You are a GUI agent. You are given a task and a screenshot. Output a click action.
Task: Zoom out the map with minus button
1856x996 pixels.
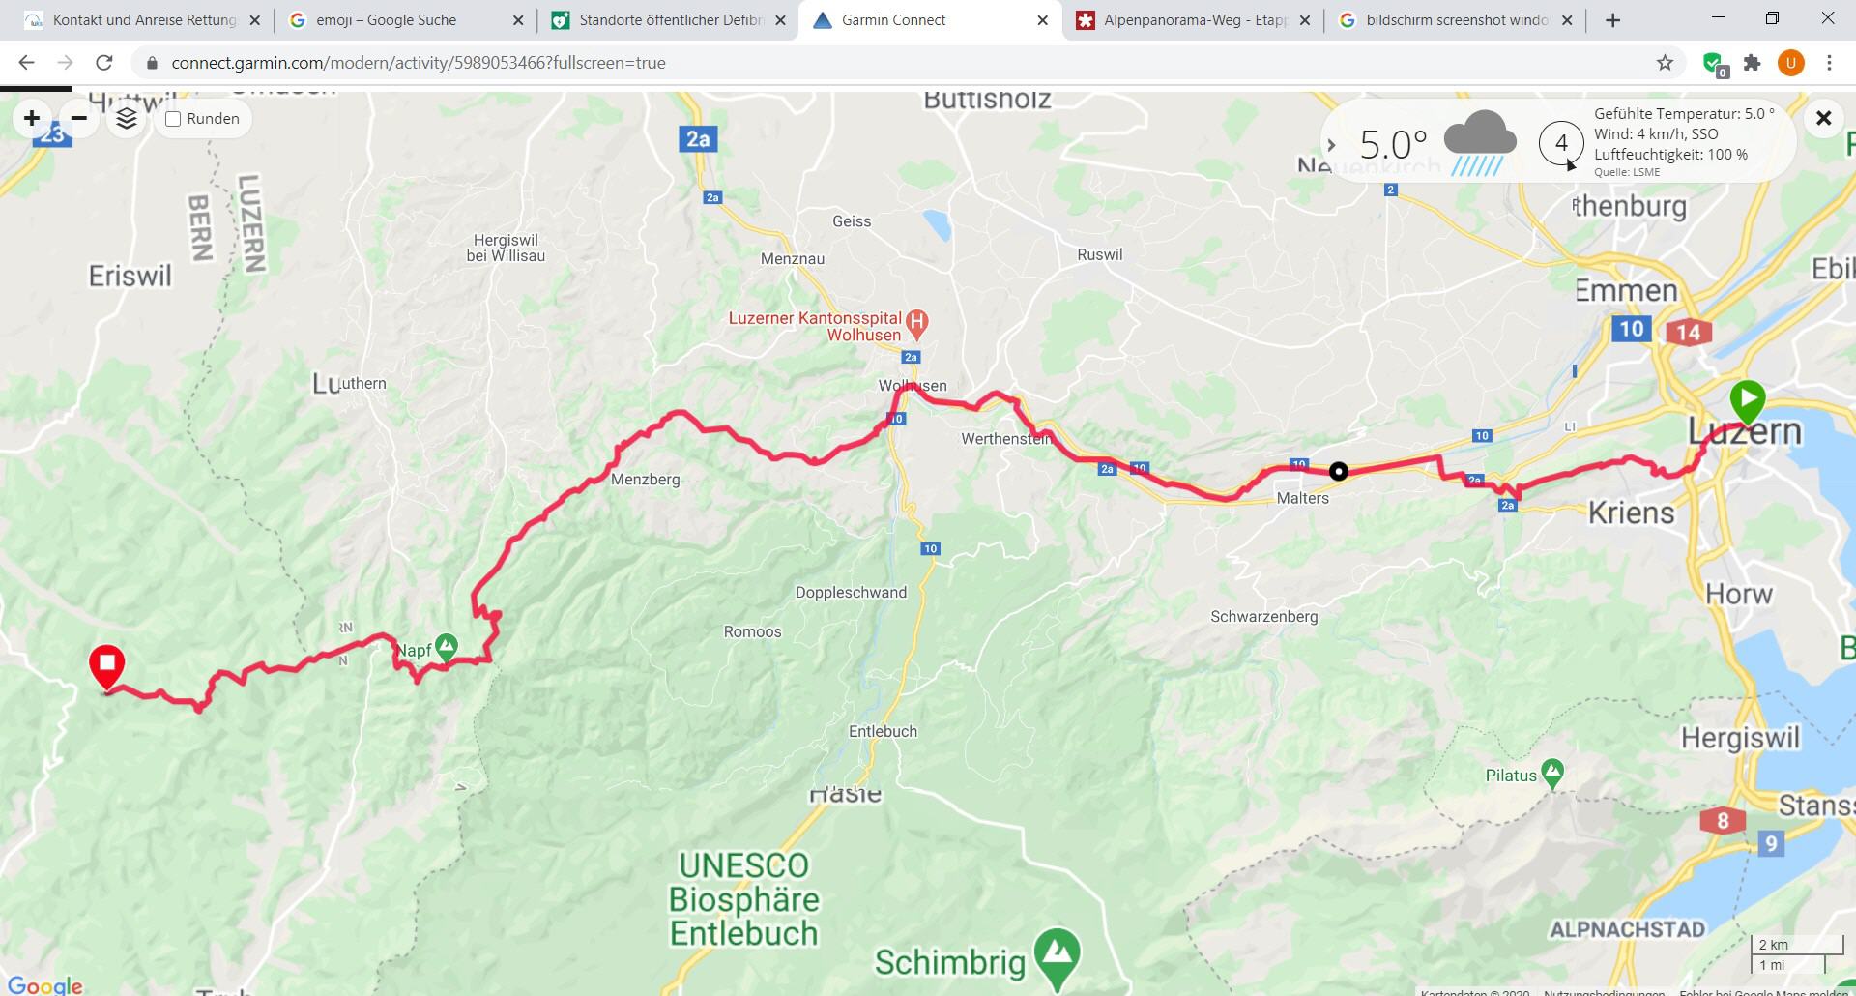tap(79, 118)
